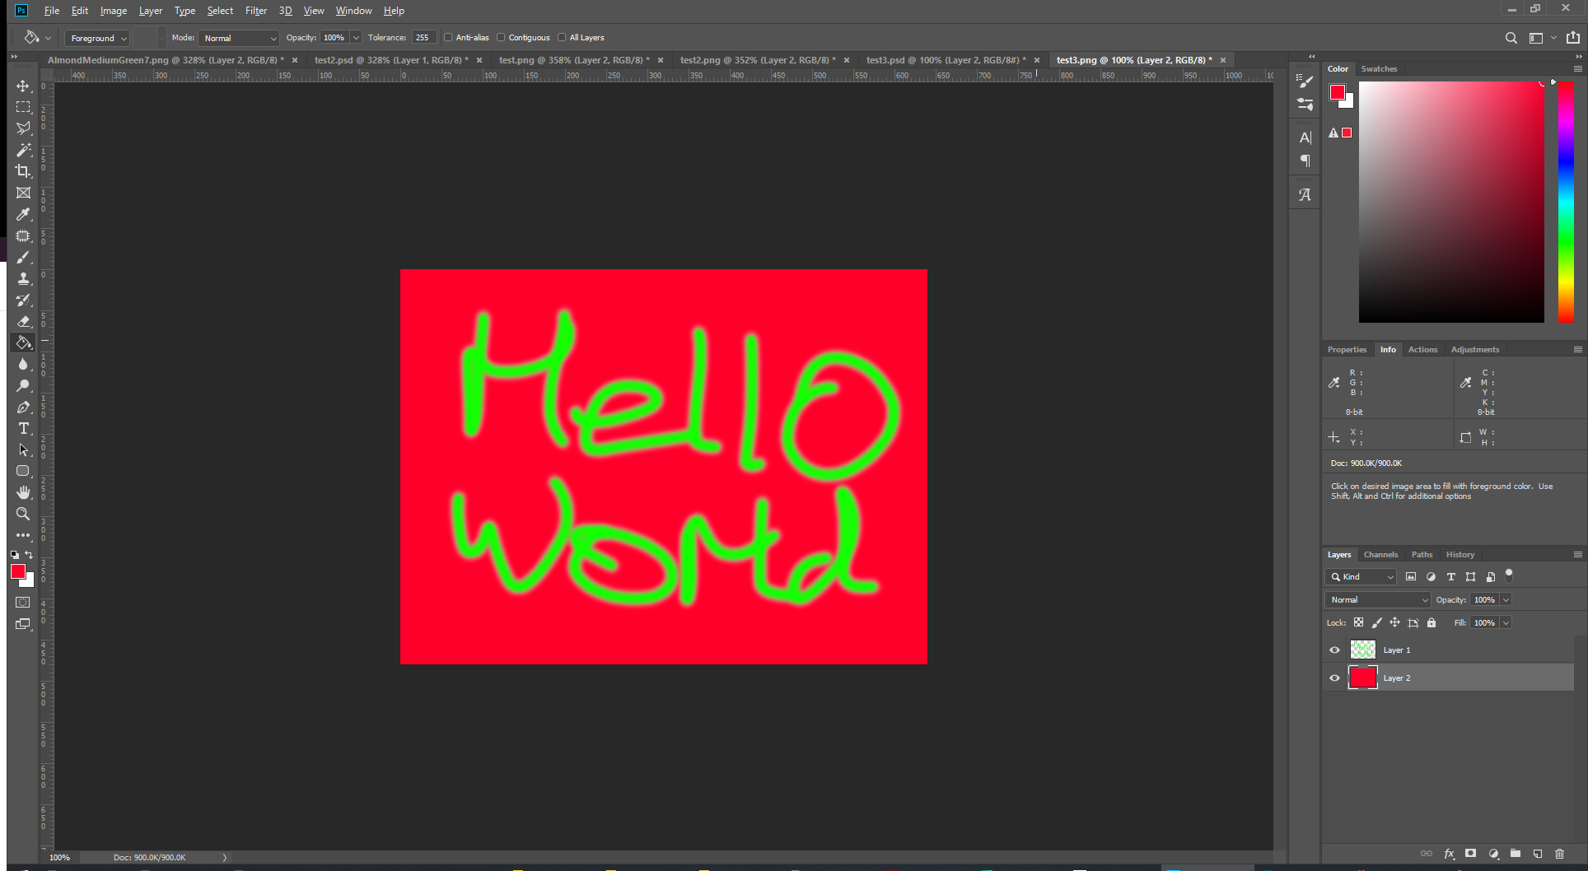Click the vertical hue spectrum slider

pyautogui.click(x=1566, y=202)
